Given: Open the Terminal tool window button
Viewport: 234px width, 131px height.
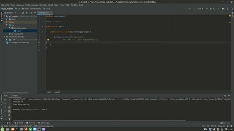Looking at the screenshot, I should coord(31,123).
